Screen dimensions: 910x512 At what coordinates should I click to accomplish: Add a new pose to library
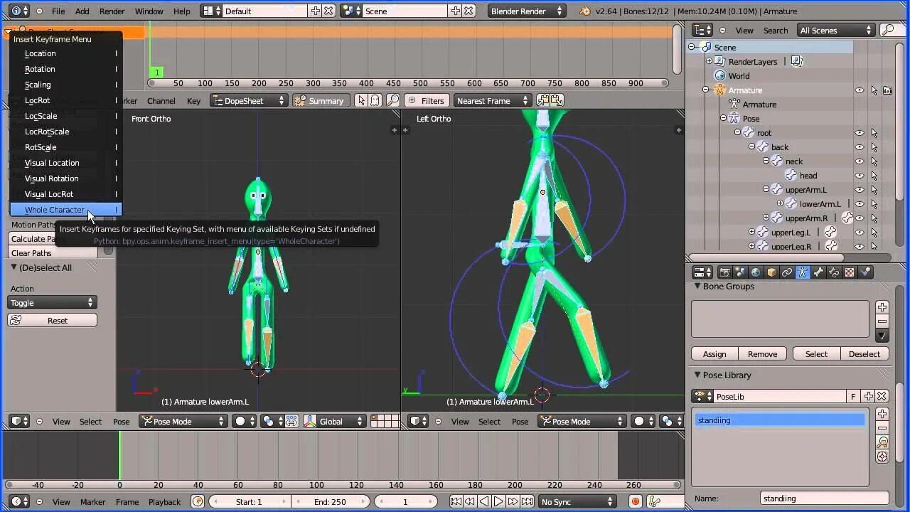click(882, 414)
